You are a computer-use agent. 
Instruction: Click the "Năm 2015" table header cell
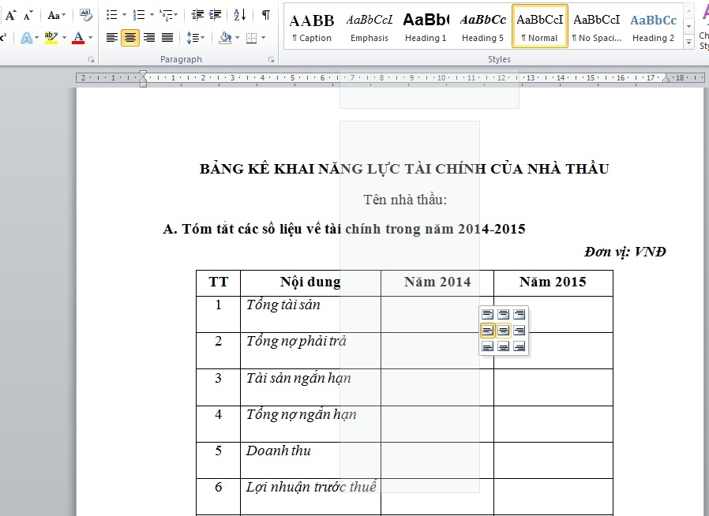[553, 282]
